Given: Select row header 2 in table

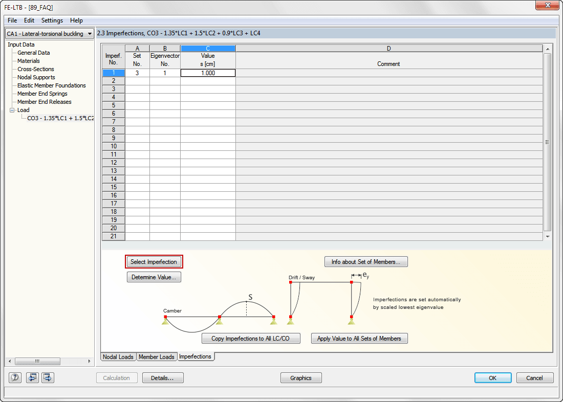Looking at the screenshot, I should [x=114, y=81].
